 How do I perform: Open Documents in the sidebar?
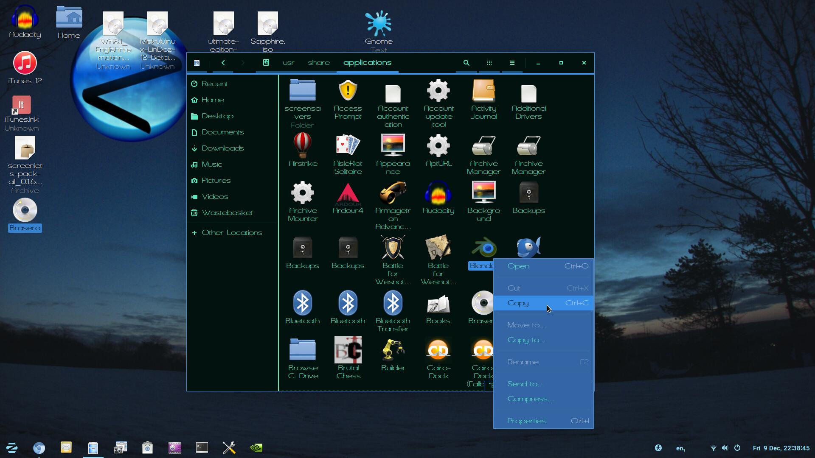[232, 132]
